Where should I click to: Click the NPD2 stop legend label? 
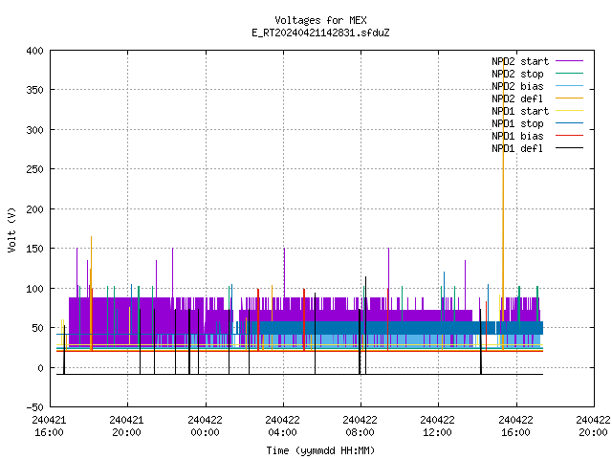(517, 74)
